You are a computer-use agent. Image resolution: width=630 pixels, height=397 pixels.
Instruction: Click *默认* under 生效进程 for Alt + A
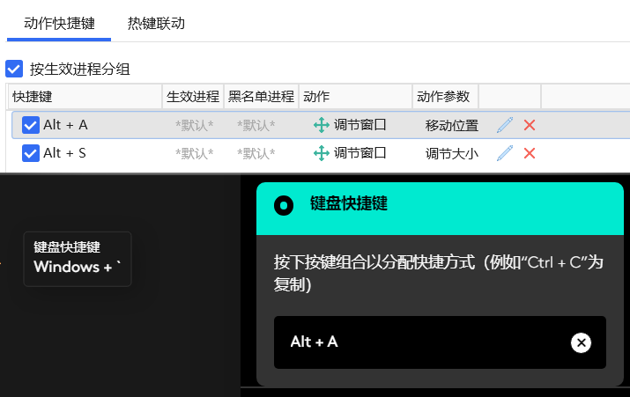tap(195, 126)
